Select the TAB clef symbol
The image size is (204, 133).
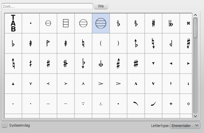tap(13, 23)
